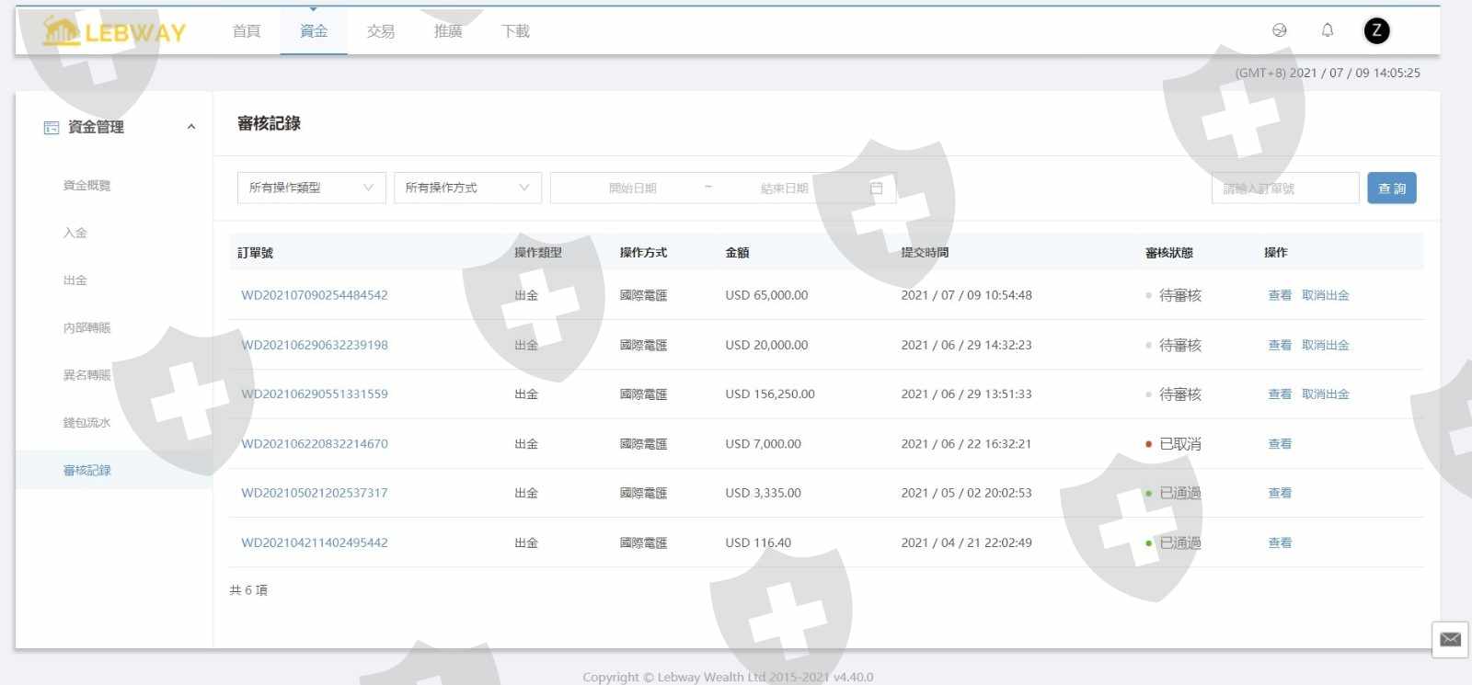Viewport: 1472px width, 685px height.
Task: Switch to the 交易 tab
Action: (381, 31)
